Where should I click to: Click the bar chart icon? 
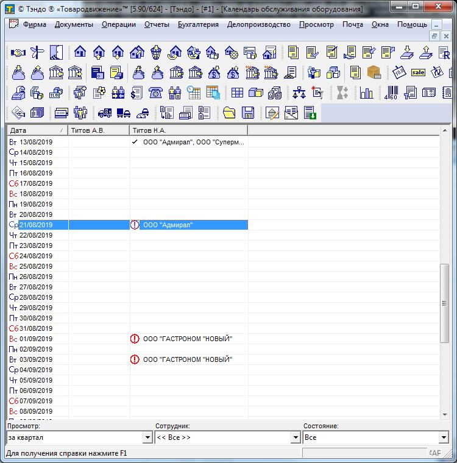coord(366,93)
